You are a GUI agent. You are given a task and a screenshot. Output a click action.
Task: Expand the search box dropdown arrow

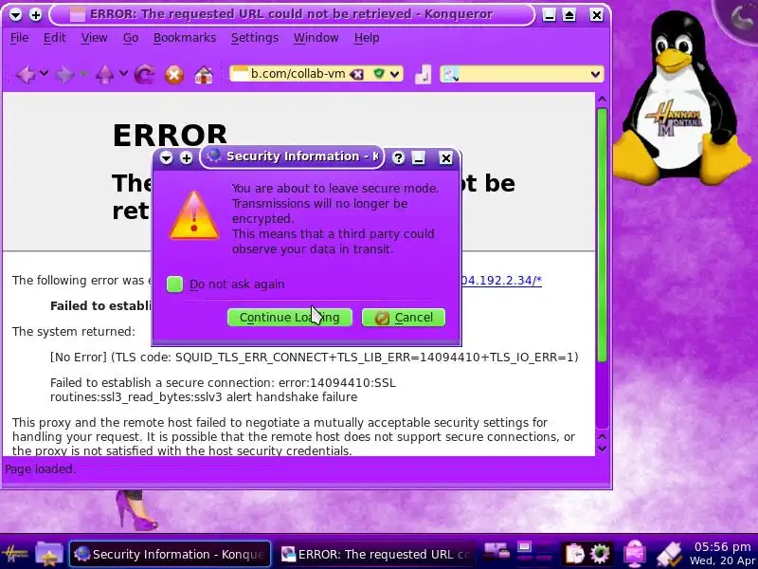(595, 75)
